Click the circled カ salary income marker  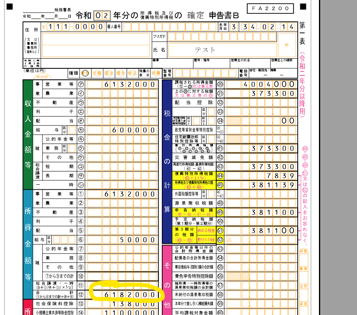click(x=81, y=130)
